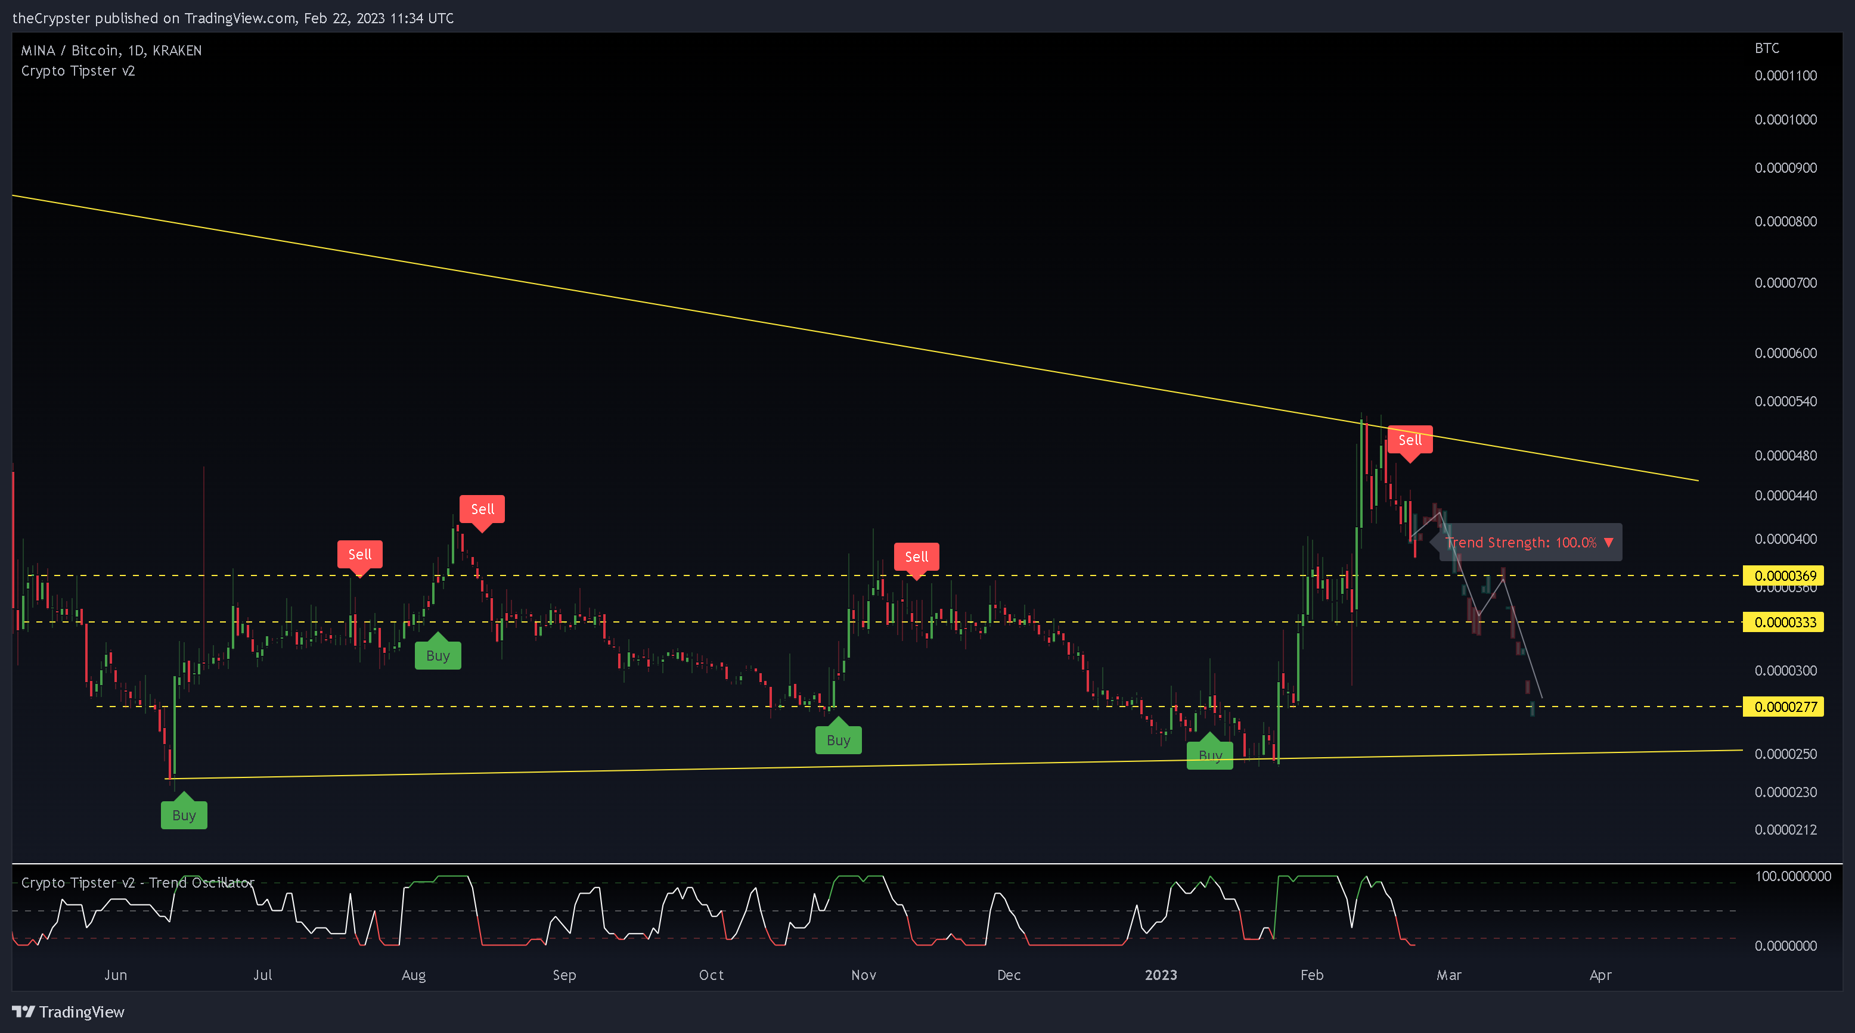This screenshot has height=1033, width=1855.
Task: Click the Aug label on the time axis
Action: pyautogui.click(x=413, y=975)
